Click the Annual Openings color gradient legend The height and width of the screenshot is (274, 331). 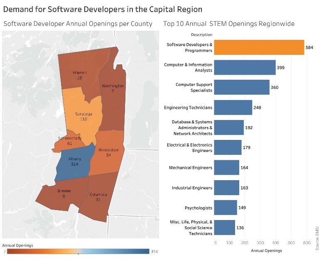(x=78, y=251)
